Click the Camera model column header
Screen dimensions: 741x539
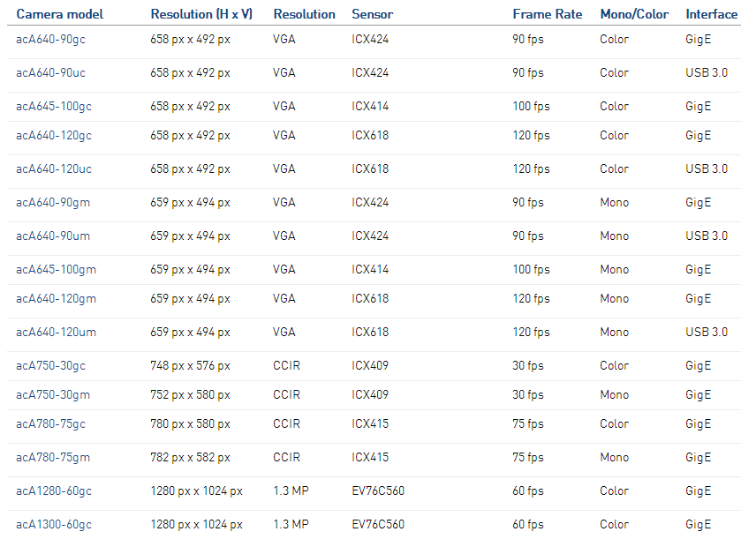(60, 14)
